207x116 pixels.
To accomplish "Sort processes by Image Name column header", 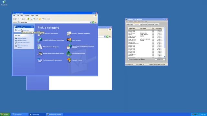I will [134, 28].
